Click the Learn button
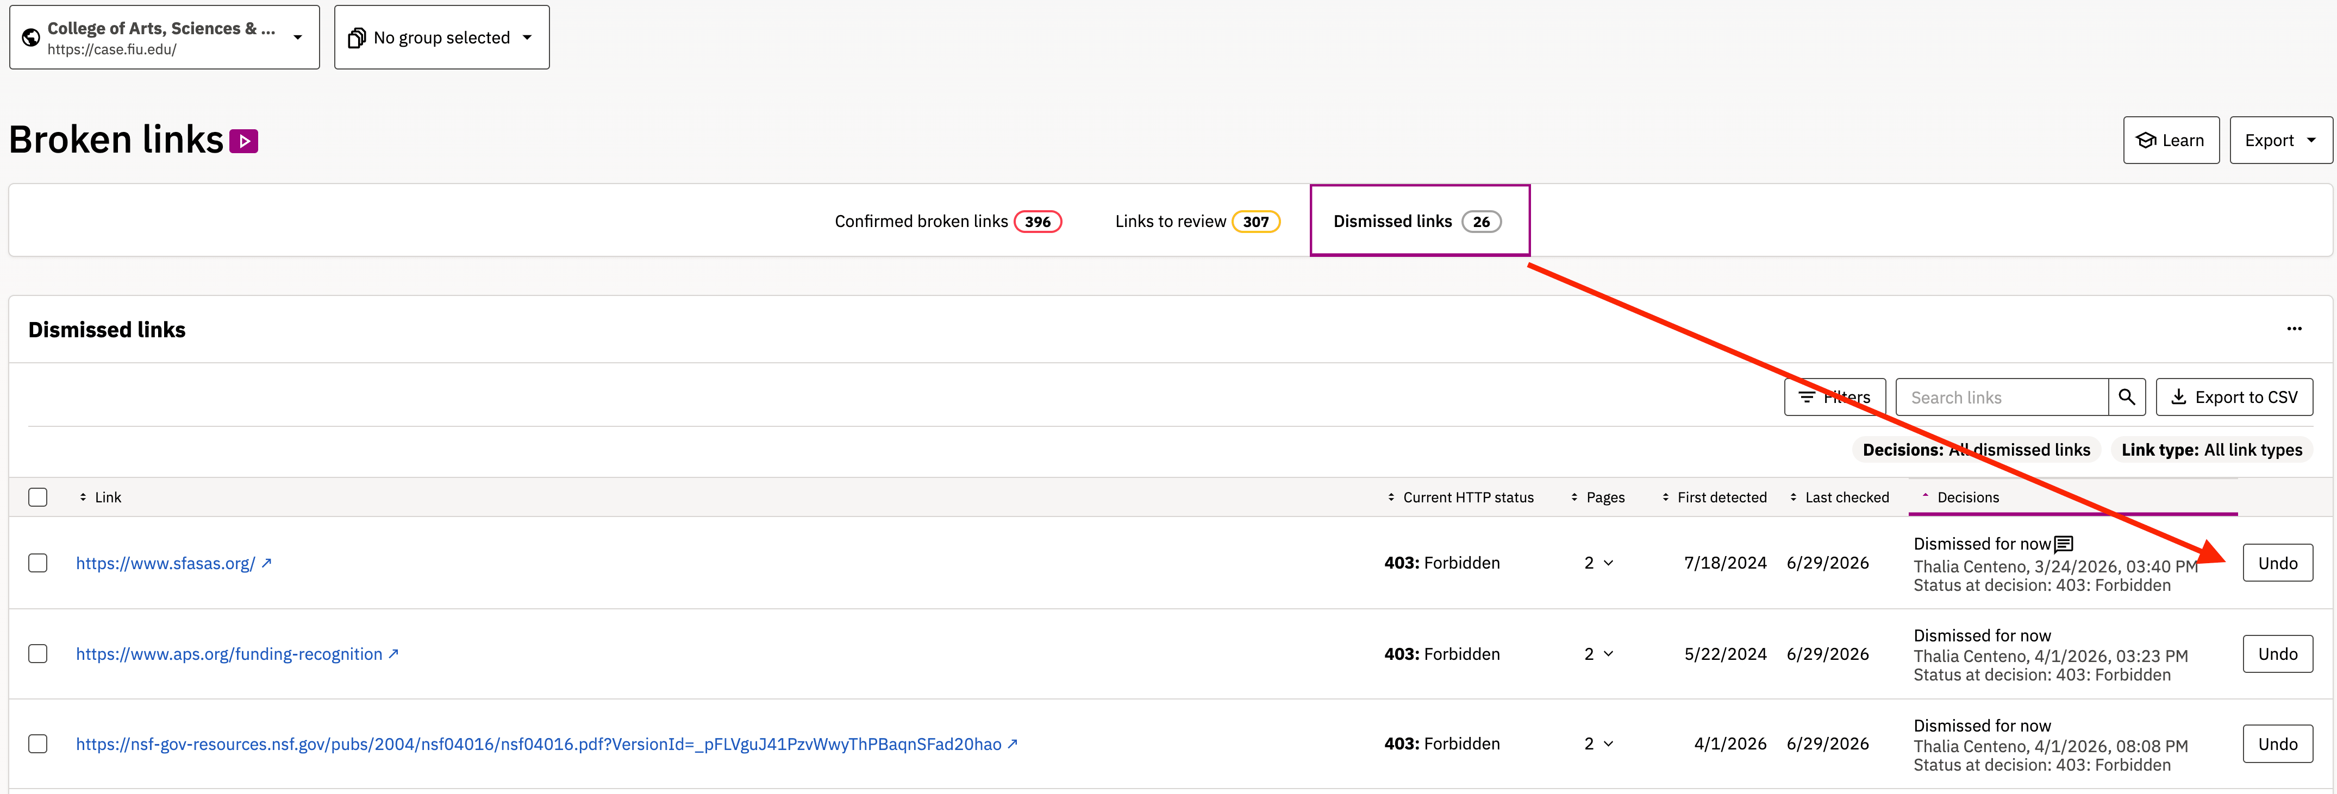The image size is (2337, 794). click(x=2170, y=140)
